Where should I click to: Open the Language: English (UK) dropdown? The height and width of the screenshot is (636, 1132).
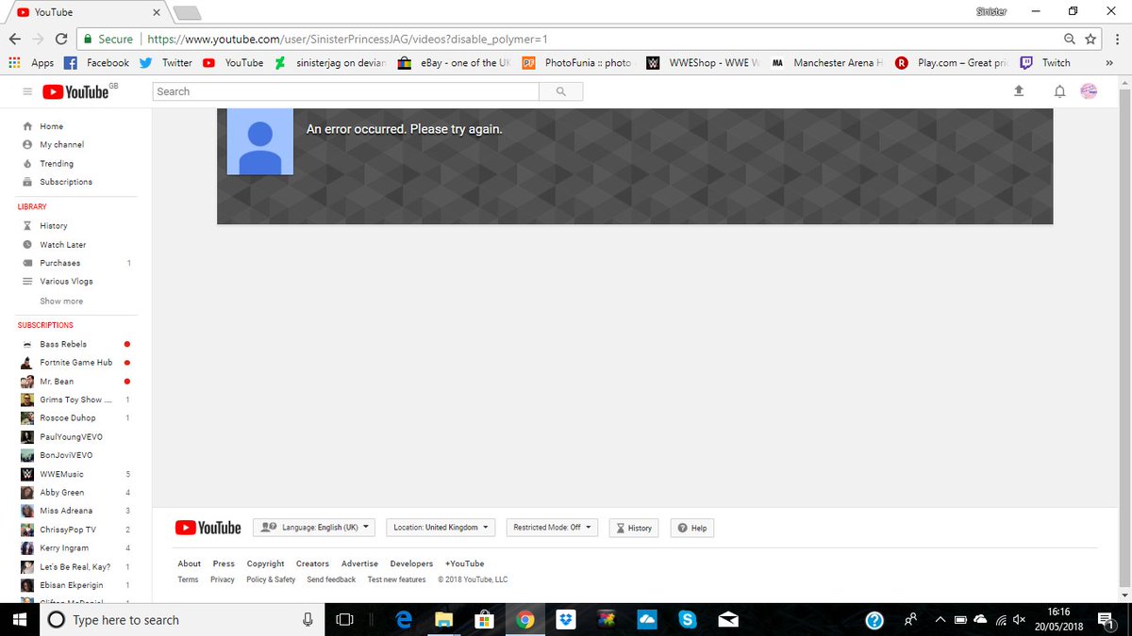(314, 528)
